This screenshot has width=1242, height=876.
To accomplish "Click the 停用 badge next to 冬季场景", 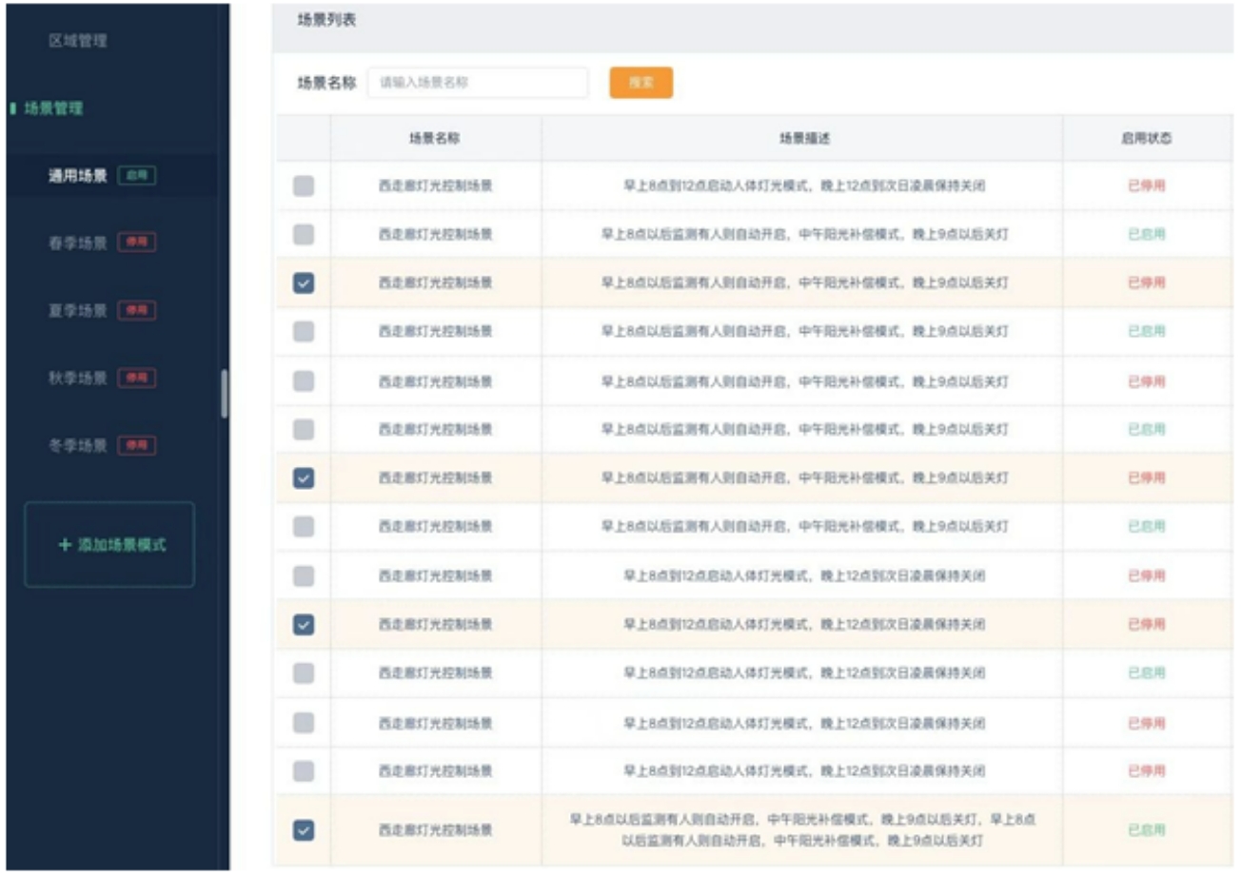I will (x=137, y=445).
